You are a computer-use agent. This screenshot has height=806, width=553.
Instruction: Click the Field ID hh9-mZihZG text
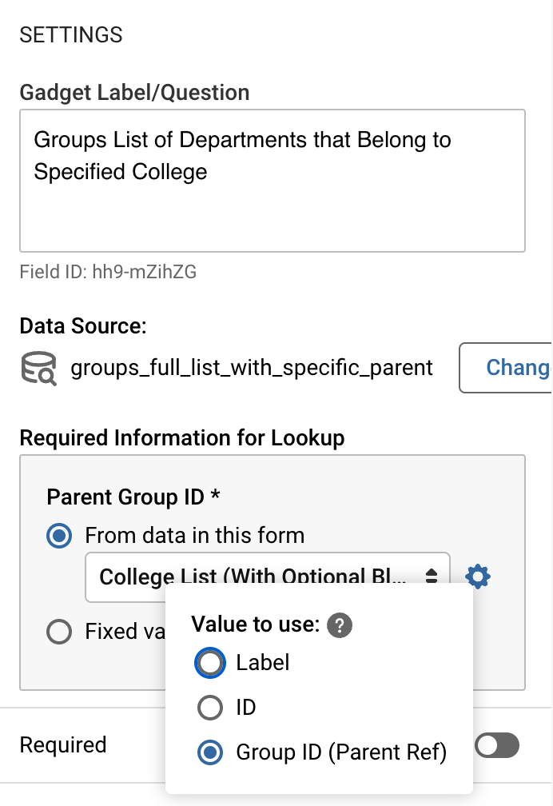[x=108, y=272]
